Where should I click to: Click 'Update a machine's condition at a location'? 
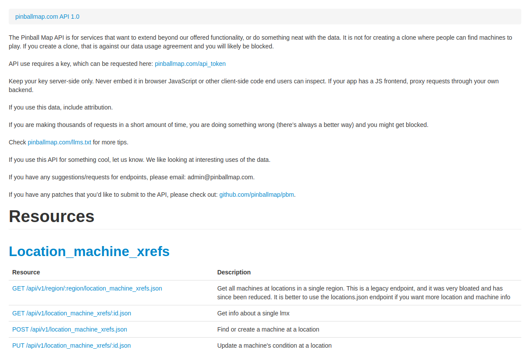[275, 346]
